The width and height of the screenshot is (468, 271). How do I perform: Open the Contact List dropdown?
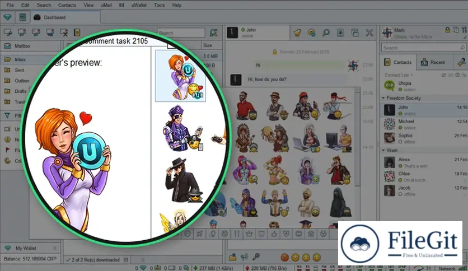[399, 75]
